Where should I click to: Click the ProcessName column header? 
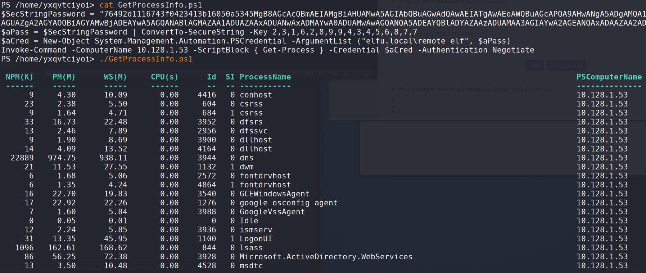pos(265,77)
